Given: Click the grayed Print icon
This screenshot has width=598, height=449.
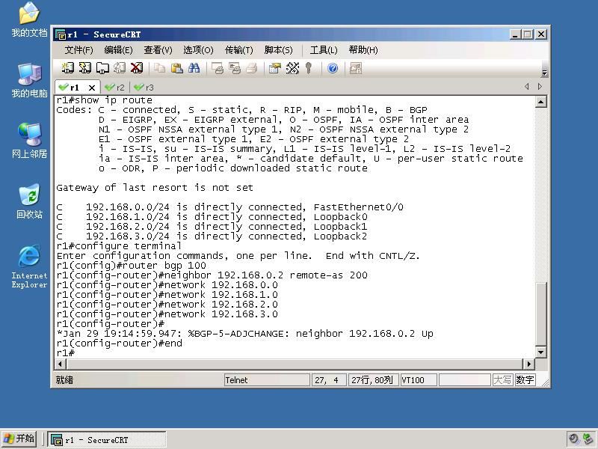Looking at the screenshot, I should click(x=251, y=68).
